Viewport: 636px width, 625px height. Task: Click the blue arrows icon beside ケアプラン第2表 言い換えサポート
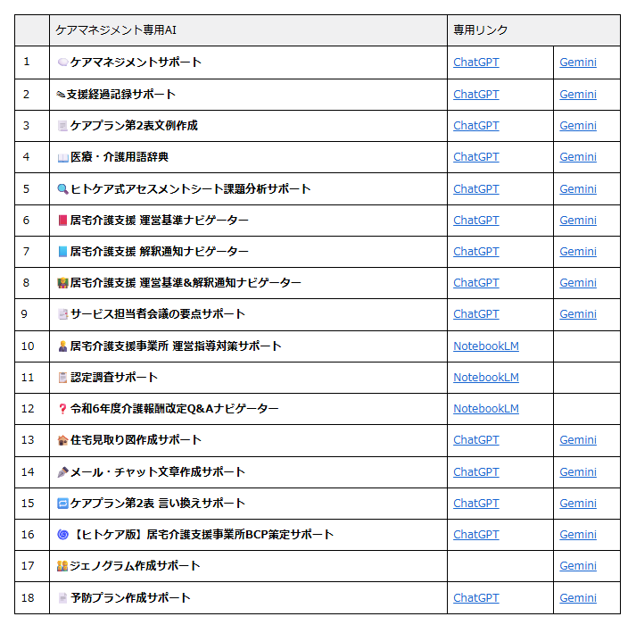tap(62, 504)
